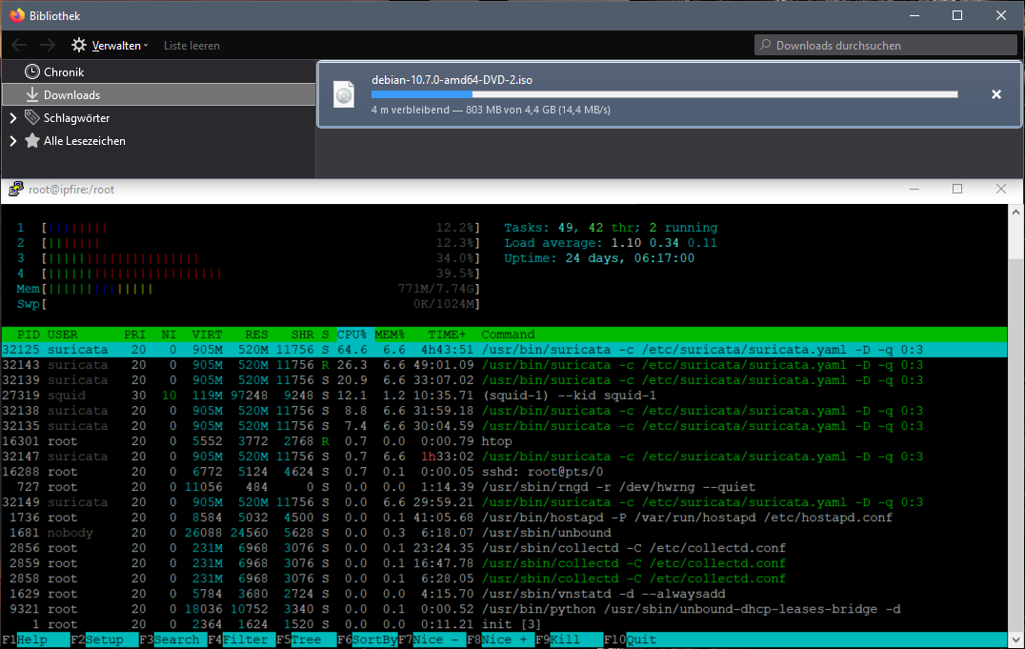
Task: Click F3 Search in htop footer
Action: tap(172, 639)
